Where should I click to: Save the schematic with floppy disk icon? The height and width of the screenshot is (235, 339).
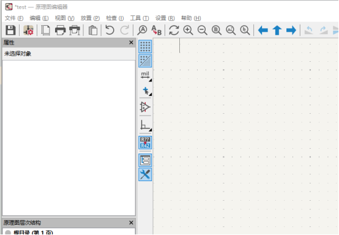10,30
